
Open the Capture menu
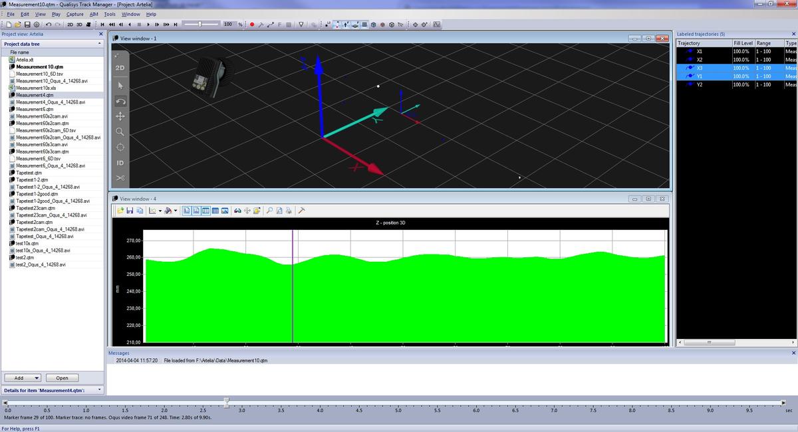pyautogui.click(x=75, y=14)
